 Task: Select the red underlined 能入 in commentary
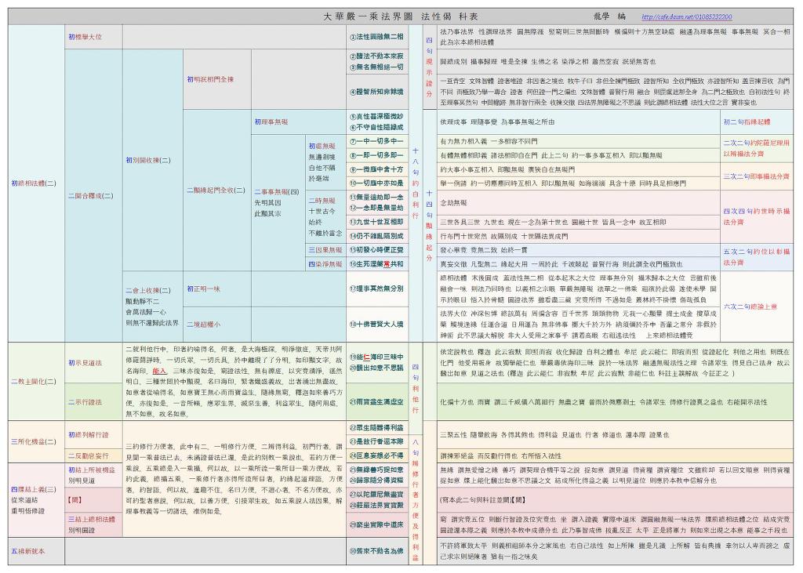[x=159, y=371]
